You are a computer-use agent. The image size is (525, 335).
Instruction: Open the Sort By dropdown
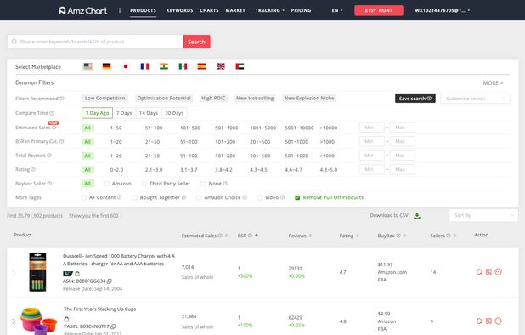[483, 215]
